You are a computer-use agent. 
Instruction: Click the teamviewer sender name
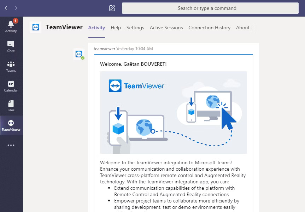tap(105, 49)
